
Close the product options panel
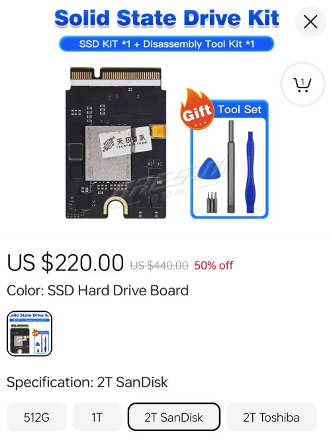click(310, 22)
